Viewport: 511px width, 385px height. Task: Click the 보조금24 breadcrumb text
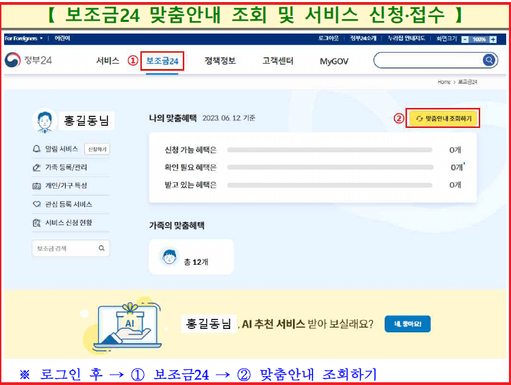(467, 82)
